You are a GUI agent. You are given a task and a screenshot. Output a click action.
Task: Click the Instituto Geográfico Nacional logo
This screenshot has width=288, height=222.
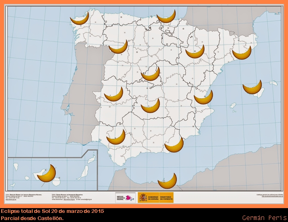(125, 197)
